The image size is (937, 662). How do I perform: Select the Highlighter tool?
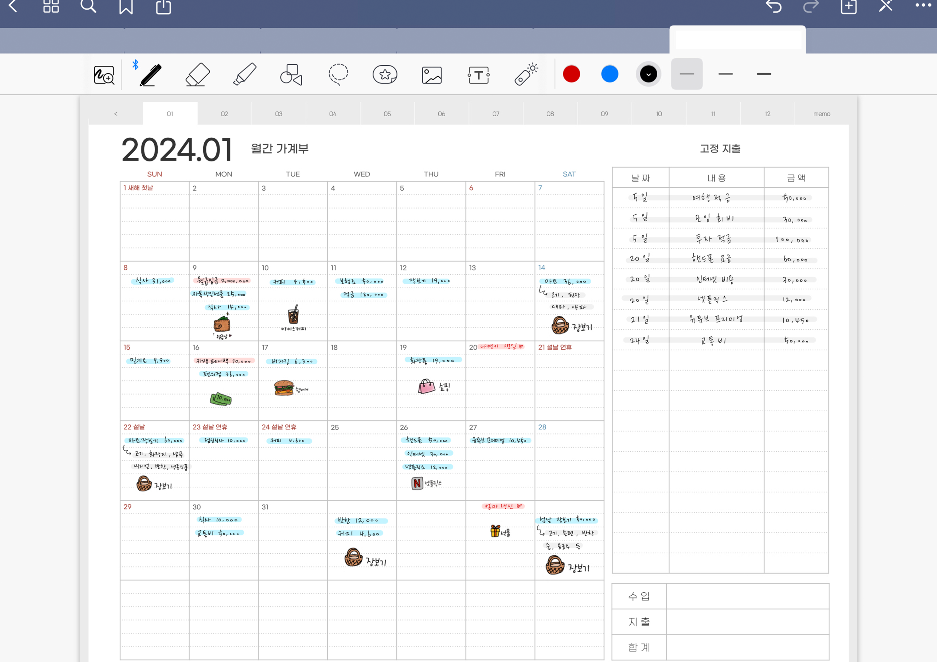(244, 75)
